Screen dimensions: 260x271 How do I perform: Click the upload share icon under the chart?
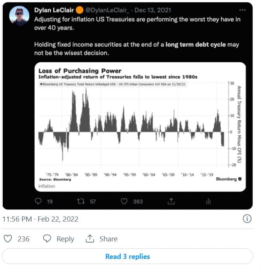pyautogui.click(x=170, y=201)
